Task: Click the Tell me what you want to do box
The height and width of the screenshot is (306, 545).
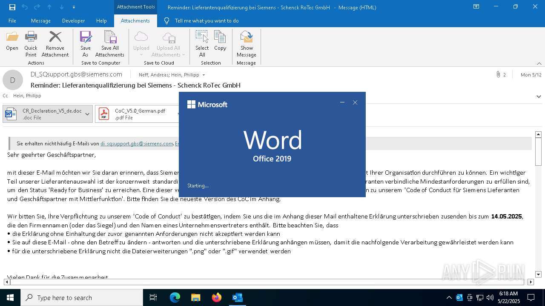Action: point(207,21)
